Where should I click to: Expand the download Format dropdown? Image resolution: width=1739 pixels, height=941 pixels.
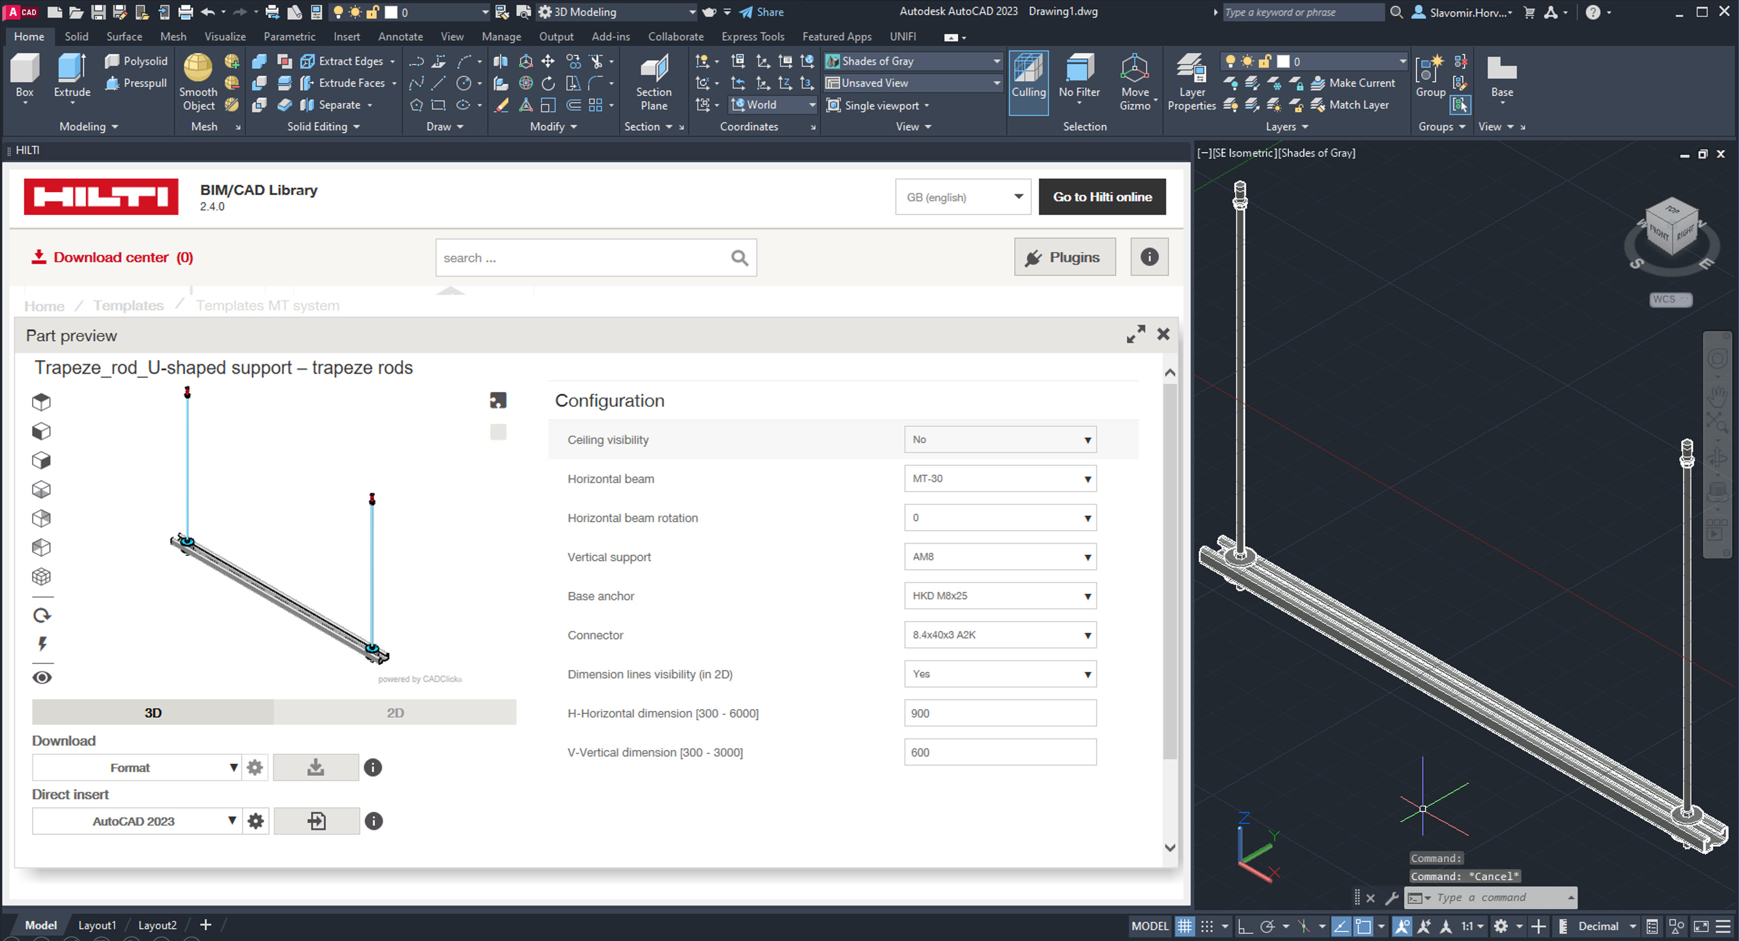[136, 767]
